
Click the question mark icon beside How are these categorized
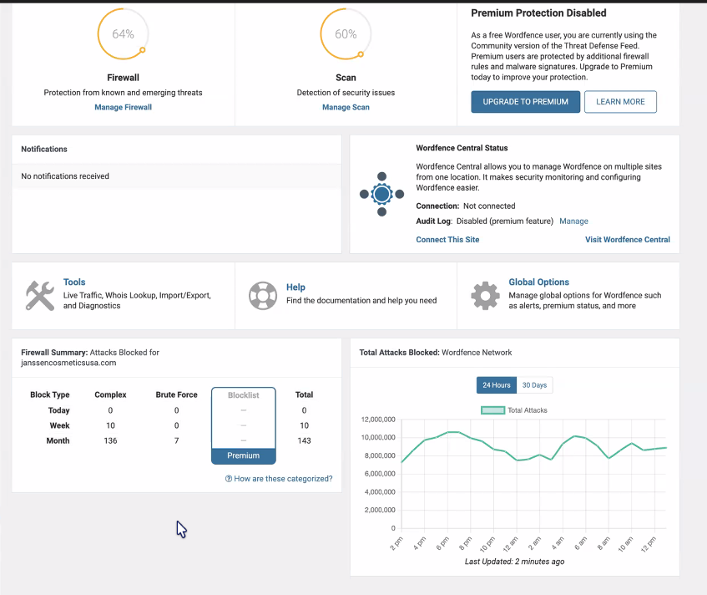[229, 479]
